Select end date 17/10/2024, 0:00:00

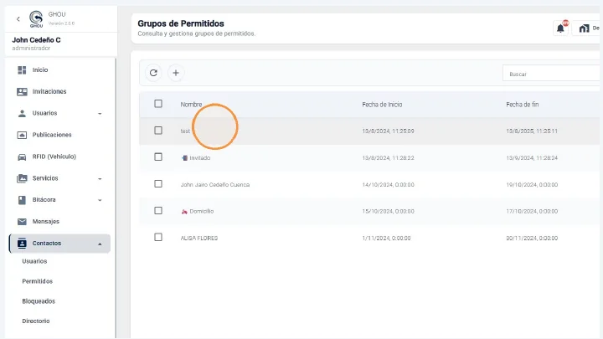pyautogui.click(x=532, y=212)
